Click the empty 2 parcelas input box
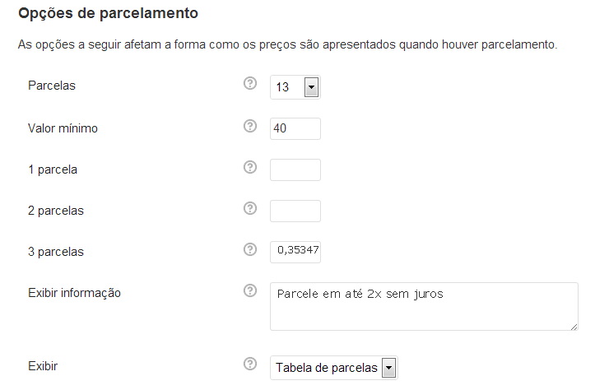 295,211
